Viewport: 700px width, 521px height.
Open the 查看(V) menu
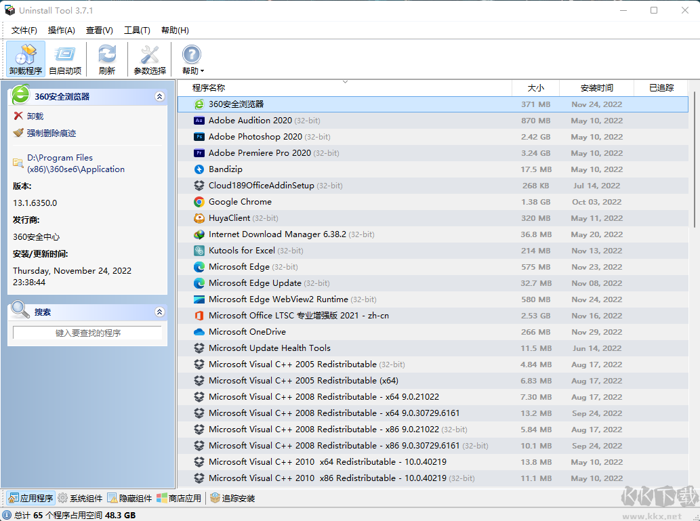(x=98, y=30)
